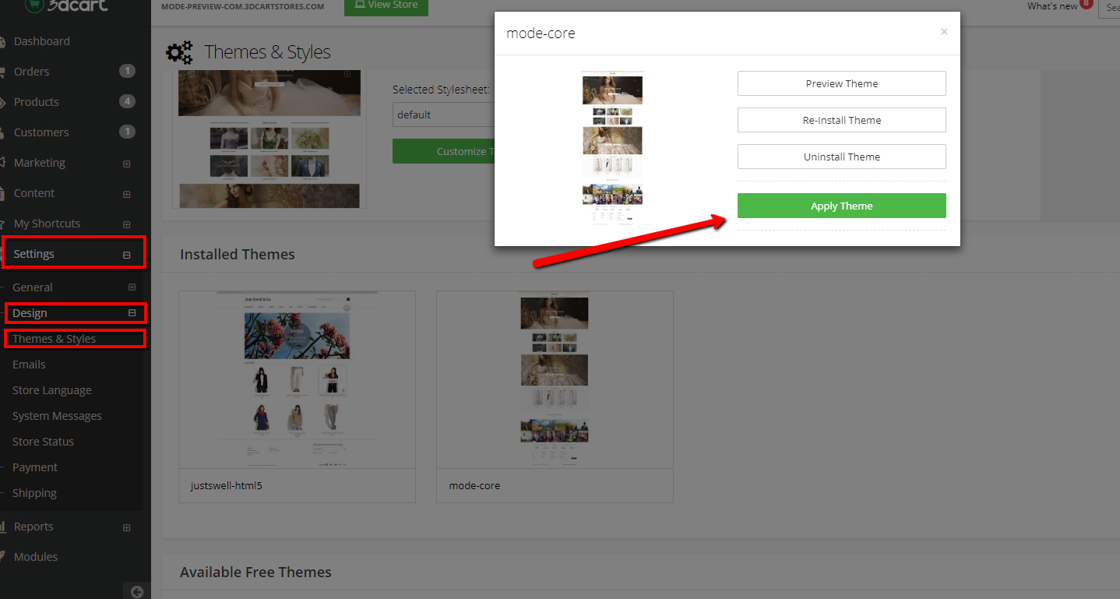
Task: Click the Orders count badge
Action: (127, 72)
